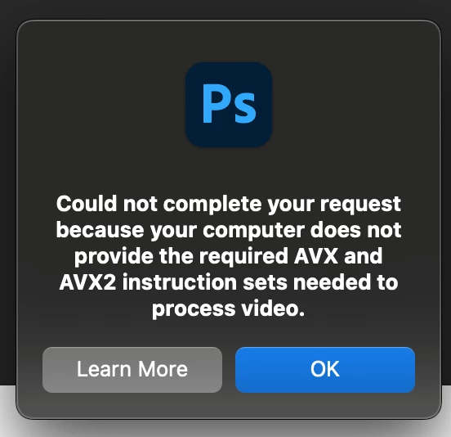Click the 'process video.' text line
Image resolution: width=451 pixels, height=437 pixels.
tap(229, 309)
